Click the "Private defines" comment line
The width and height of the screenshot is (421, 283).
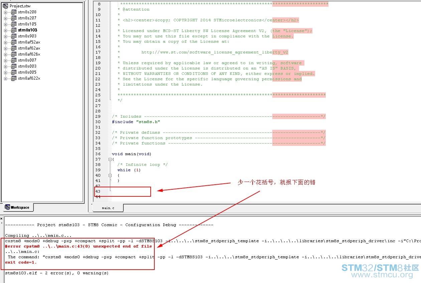pyautogui.click(x=219, y=132)
